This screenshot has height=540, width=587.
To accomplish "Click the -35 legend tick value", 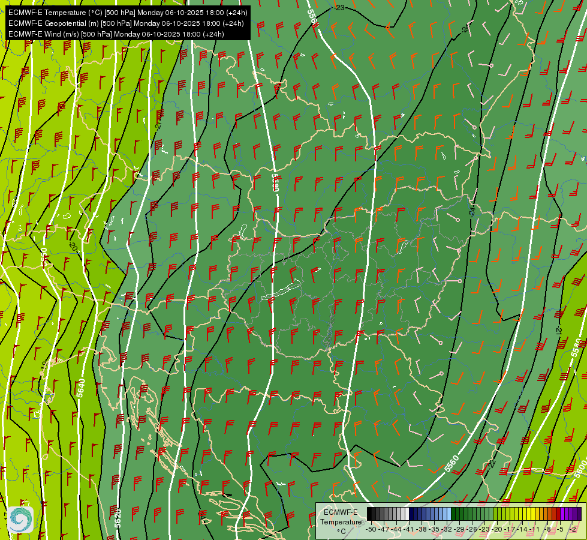I will [434, 529].
